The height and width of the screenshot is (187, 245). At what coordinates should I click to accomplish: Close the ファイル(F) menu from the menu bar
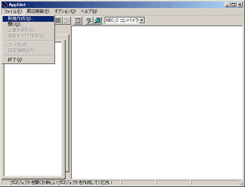[13, 12]
